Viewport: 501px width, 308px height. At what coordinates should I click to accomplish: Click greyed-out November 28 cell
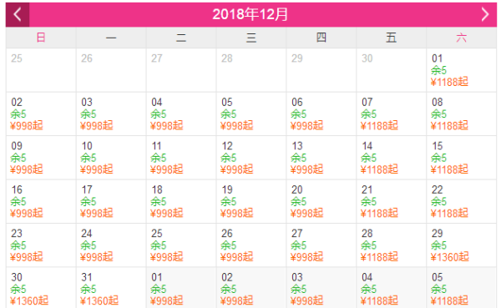[251, 70]
